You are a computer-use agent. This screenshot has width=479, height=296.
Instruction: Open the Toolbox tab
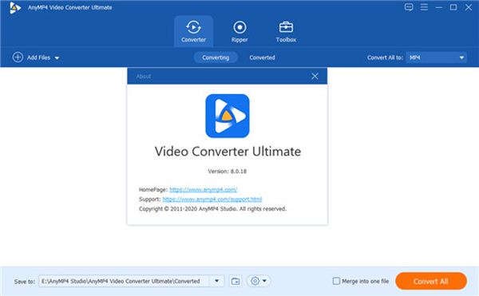[x=286, y=31]
